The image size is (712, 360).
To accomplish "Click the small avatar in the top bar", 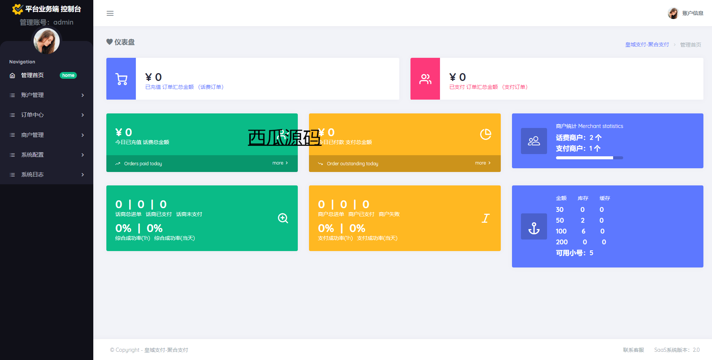I will coord(673,13).
